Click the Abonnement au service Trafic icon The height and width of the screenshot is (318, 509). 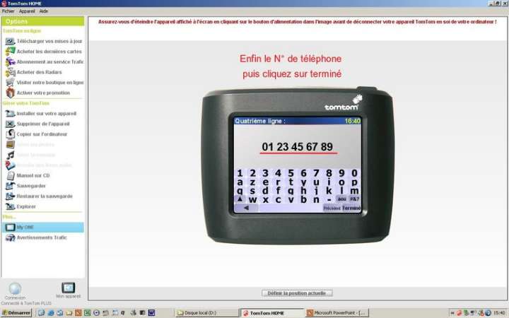(10, 61)
